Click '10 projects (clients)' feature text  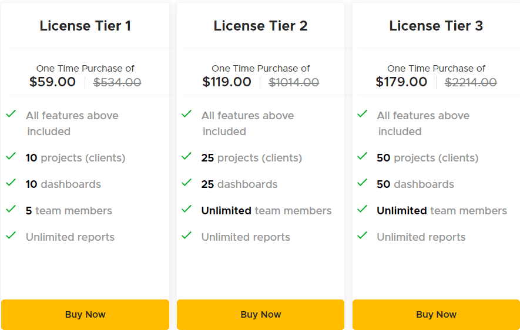pyautogui.click(x=76, y=158)
